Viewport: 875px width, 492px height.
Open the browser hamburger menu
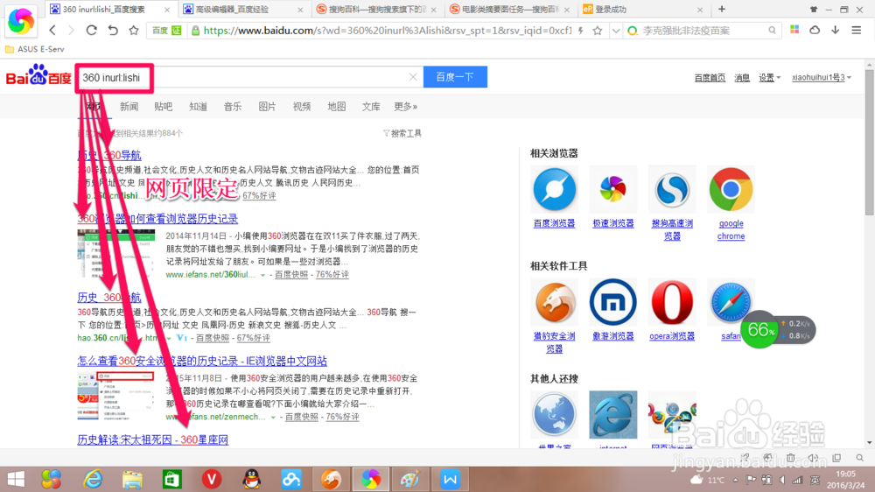click(x=856, y=30)
